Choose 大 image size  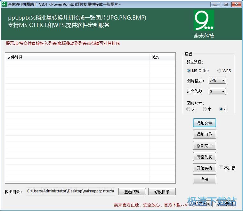coord(191,109)
